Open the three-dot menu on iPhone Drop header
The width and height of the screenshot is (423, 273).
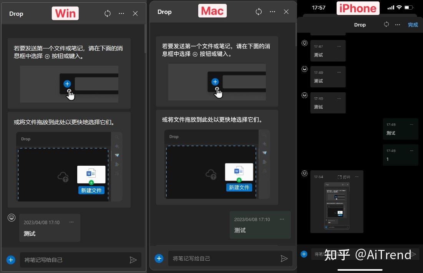[397, 24]
